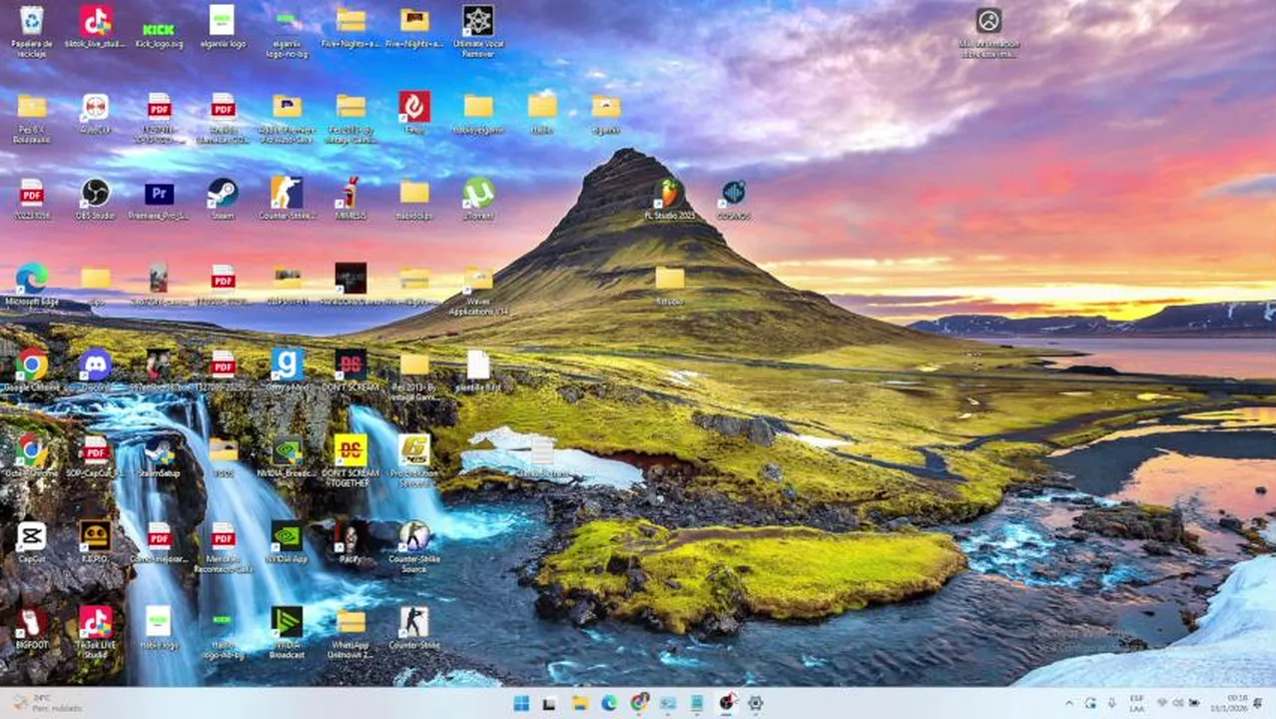The width and height of the screenshot is (1276, 719).
Task: Open the notification bell in the taskbar
Action: click(1260, 703)
